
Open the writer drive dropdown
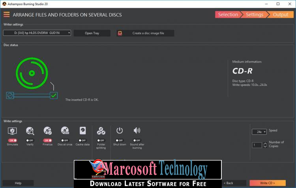pos(37,33)
